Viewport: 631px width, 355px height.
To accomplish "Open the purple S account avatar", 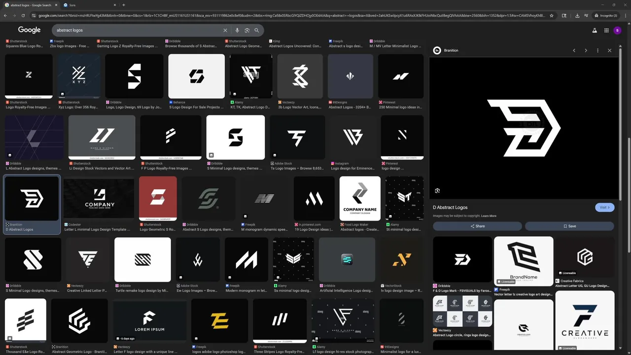I will coord(617,30).
